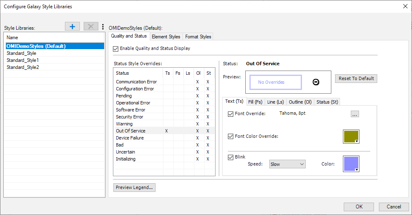
Task: Select the Device Failure status row
Action: coord(130,138)
